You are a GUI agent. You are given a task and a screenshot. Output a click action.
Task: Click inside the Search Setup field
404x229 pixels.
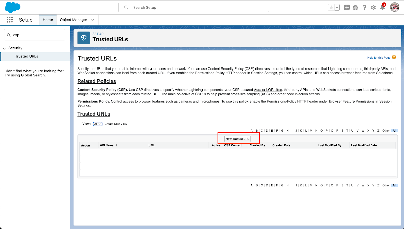(x=193, y=7)
